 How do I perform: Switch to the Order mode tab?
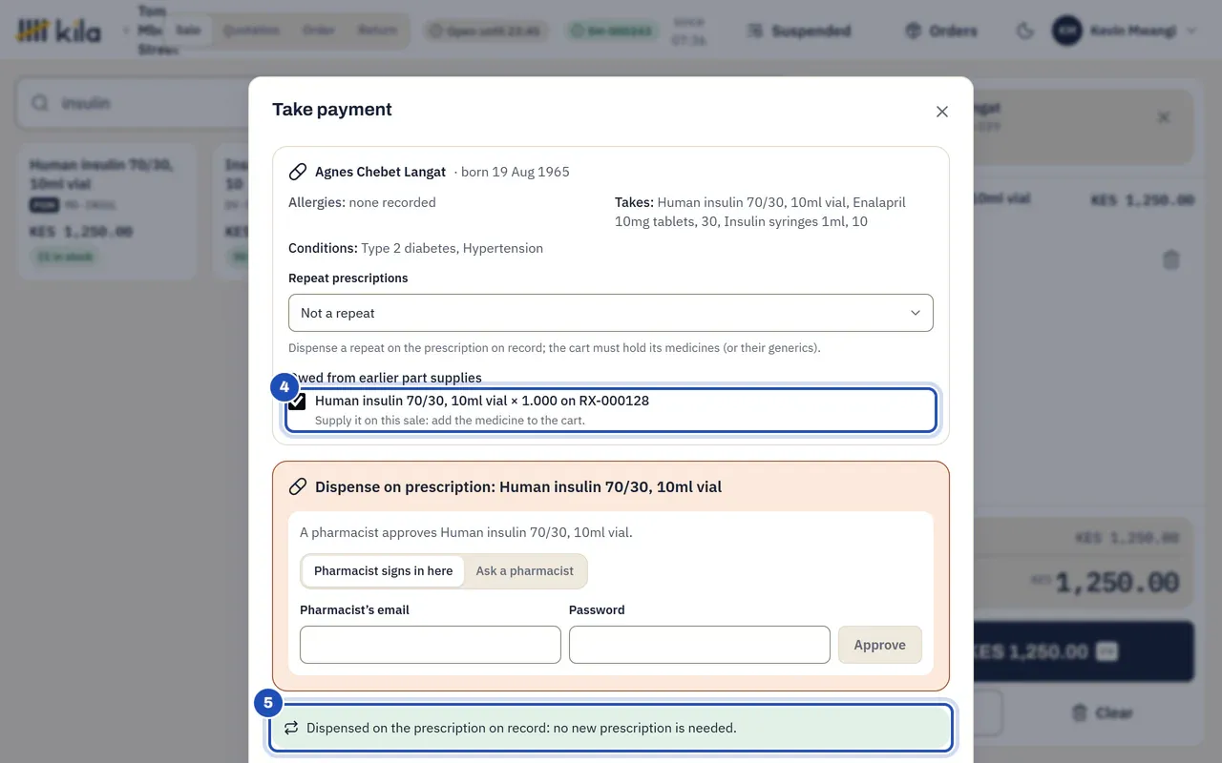click(x=319, y=31)
